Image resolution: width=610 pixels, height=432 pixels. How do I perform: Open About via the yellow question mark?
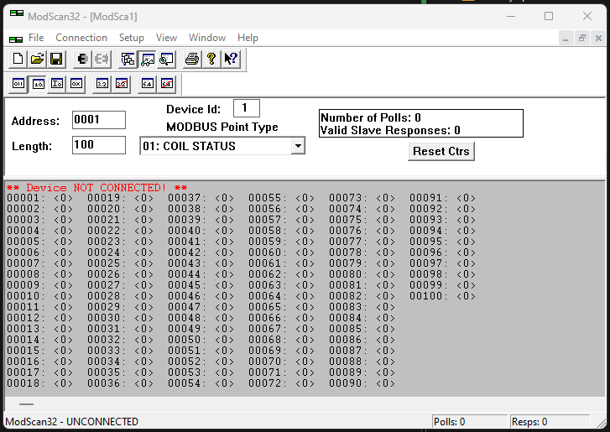[211, 60]
